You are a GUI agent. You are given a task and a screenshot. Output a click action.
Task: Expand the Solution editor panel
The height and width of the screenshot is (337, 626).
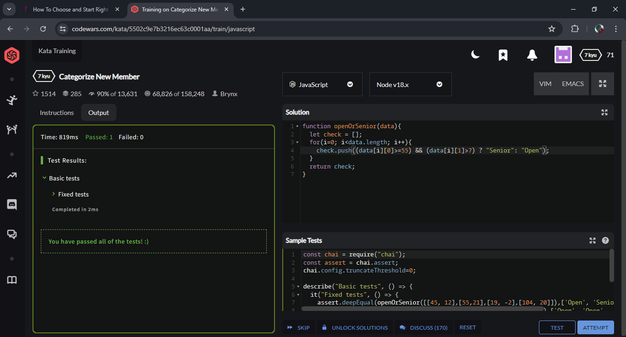click(604, 112)
